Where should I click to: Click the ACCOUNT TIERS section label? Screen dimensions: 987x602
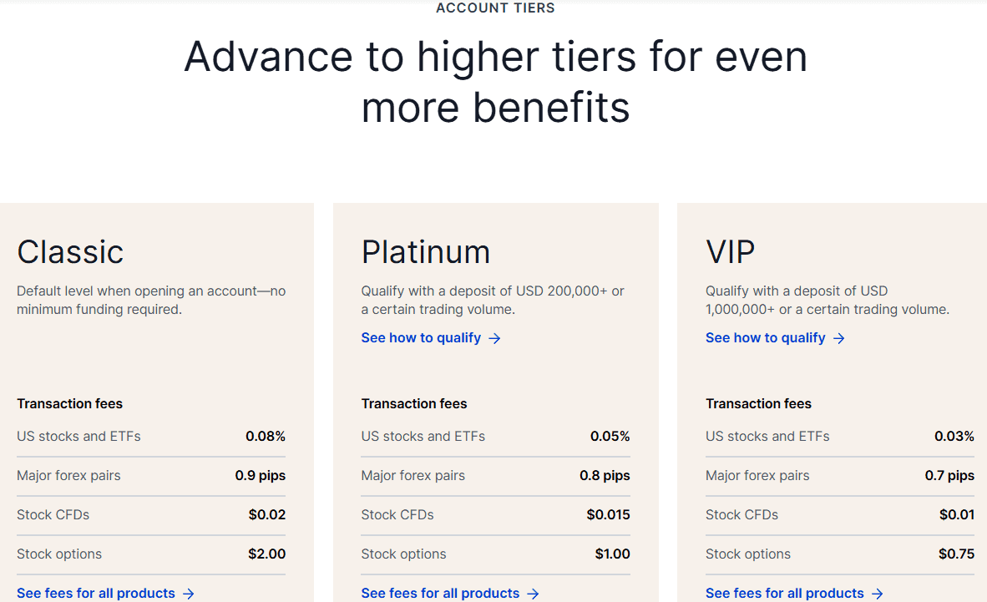pos(494,8)
